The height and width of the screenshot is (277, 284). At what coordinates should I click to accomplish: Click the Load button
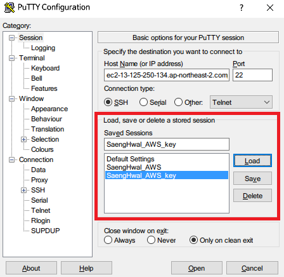(252, 161)
